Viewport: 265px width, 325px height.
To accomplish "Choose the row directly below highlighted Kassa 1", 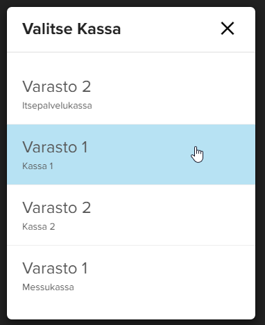I will (x=131, y=215).
